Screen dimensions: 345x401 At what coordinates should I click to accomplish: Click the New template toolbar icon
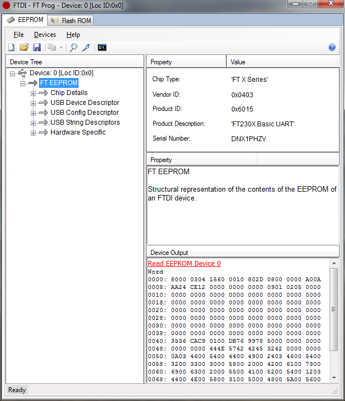11,47
